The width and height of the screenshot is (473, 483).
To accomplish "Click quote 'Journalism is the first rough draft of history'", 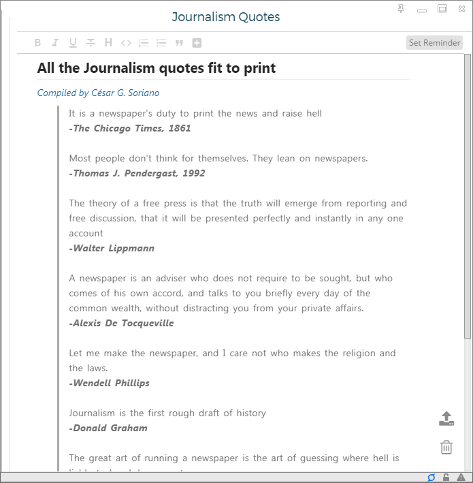I will (x=167, y=413).
